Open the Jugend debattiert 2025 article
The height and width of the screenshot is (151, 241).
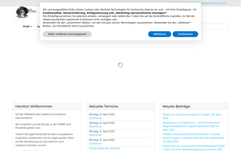(192, 126)
